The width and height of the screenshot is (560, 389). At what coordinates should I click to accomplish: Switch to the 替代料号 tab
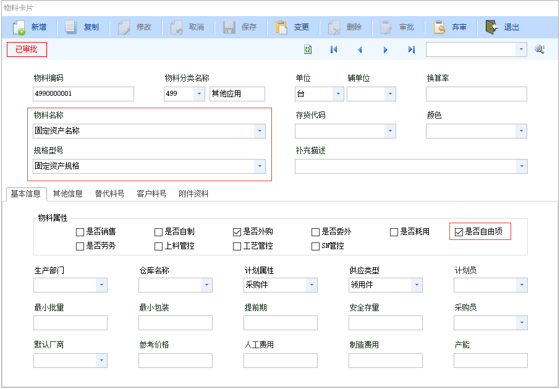109,194
